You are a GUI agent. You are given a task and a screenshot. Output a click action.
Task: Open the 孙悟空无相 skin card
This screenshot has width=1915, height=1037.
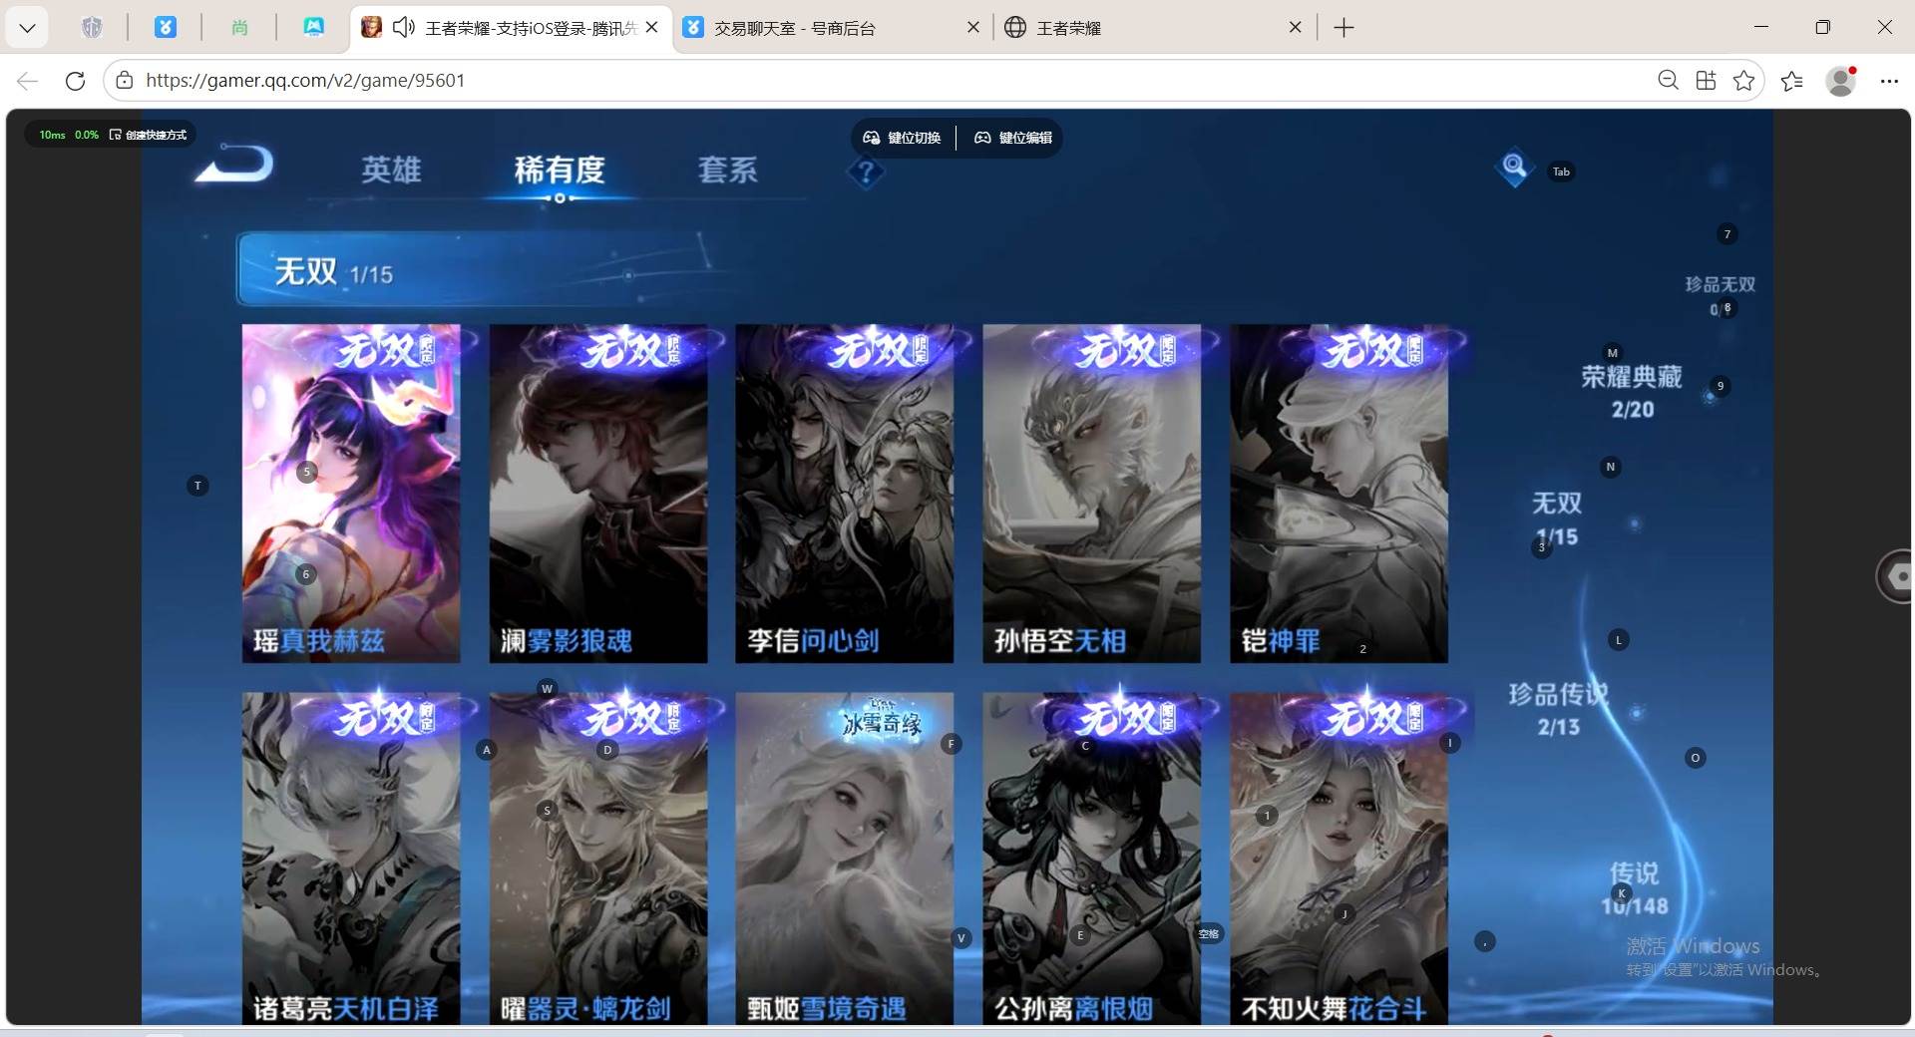(x=1092, y=494)
